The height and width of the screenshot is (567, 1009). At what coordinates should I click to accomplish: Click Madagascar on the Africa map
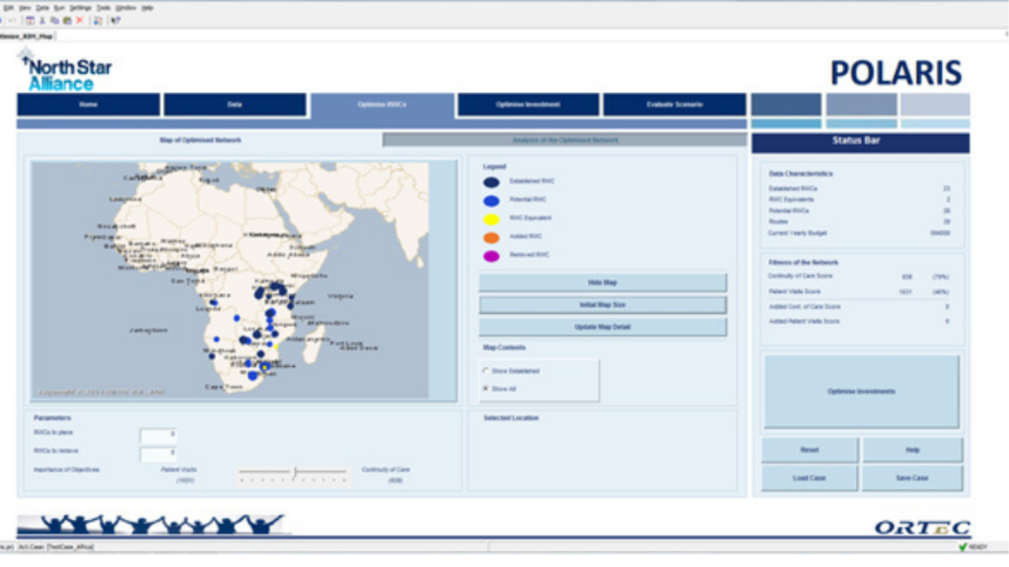click(313, 344)
